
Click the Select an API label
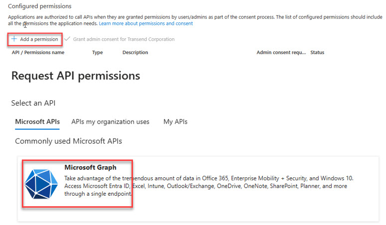[x=33, y=103]
